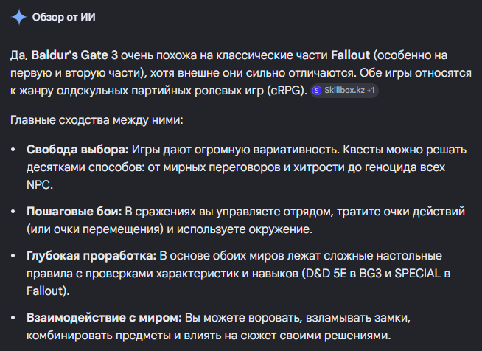This screenshot has height=351, width=482.
Task: Click 'Fallout).' at end of third bullet
Action: pos(48,291)
